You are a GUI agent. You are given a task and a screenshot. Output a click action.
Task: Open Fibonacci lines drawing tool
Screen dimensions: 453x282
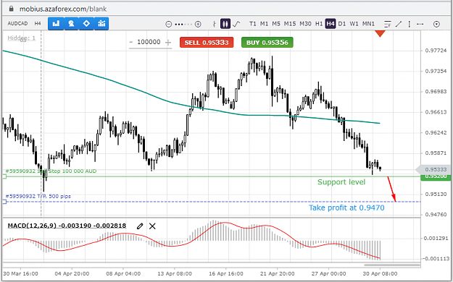tap(388, 24)
